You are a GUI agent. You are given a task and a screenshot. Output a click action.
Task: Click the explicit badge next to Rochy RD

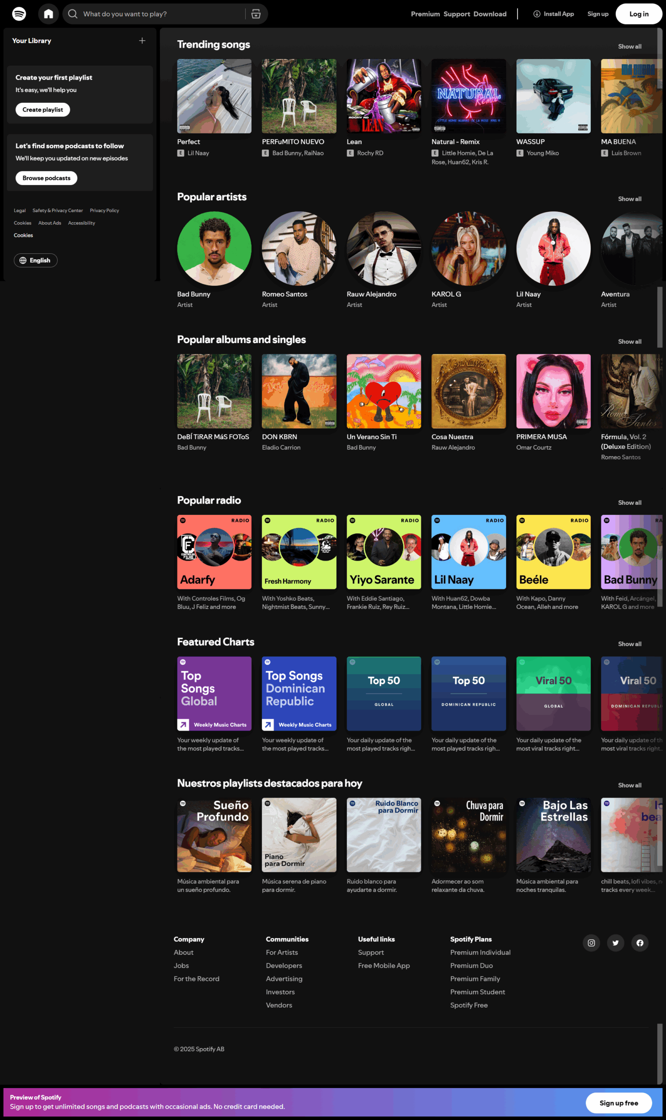click(350, 153)
